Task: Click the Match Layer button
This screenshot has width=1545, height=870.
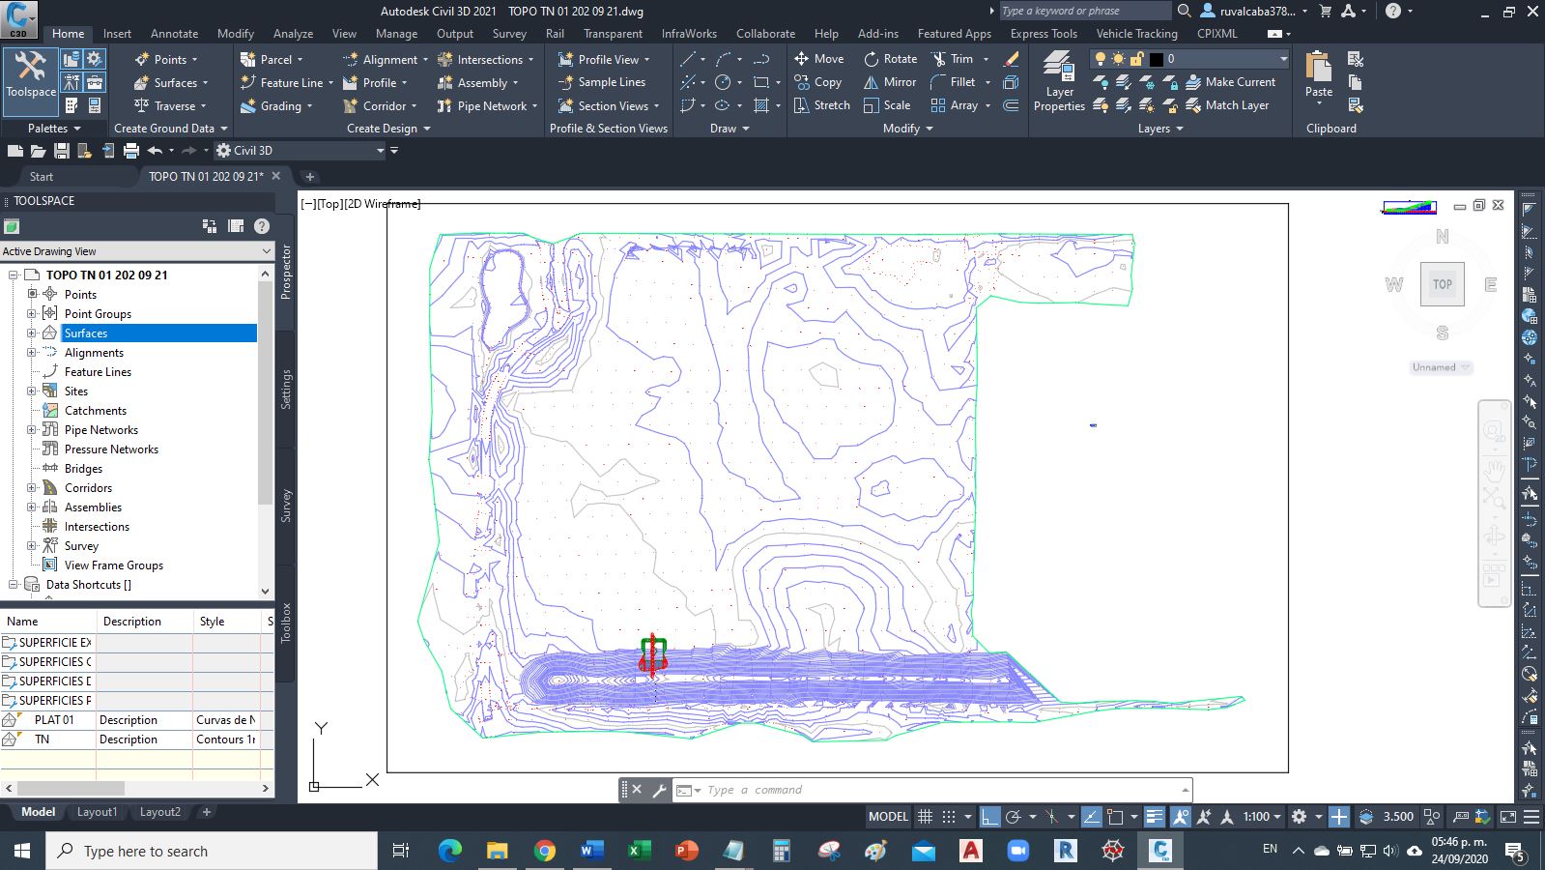Action: pyautogui.click(x=1227, y=105)
